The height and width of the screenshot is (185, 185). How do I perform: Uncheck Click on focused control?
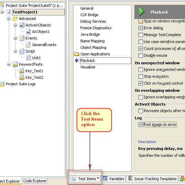click(141, 83)
